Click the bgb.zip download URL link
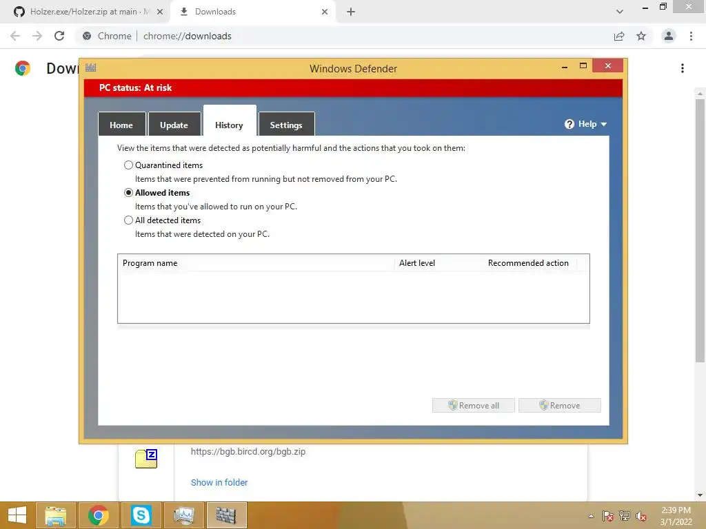This screenshot has height=529, width=706. (x=248, y=451)
